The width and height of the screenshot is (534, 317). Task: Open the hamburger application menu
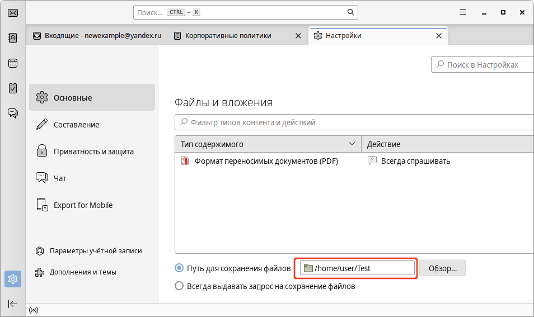[463, 12]
